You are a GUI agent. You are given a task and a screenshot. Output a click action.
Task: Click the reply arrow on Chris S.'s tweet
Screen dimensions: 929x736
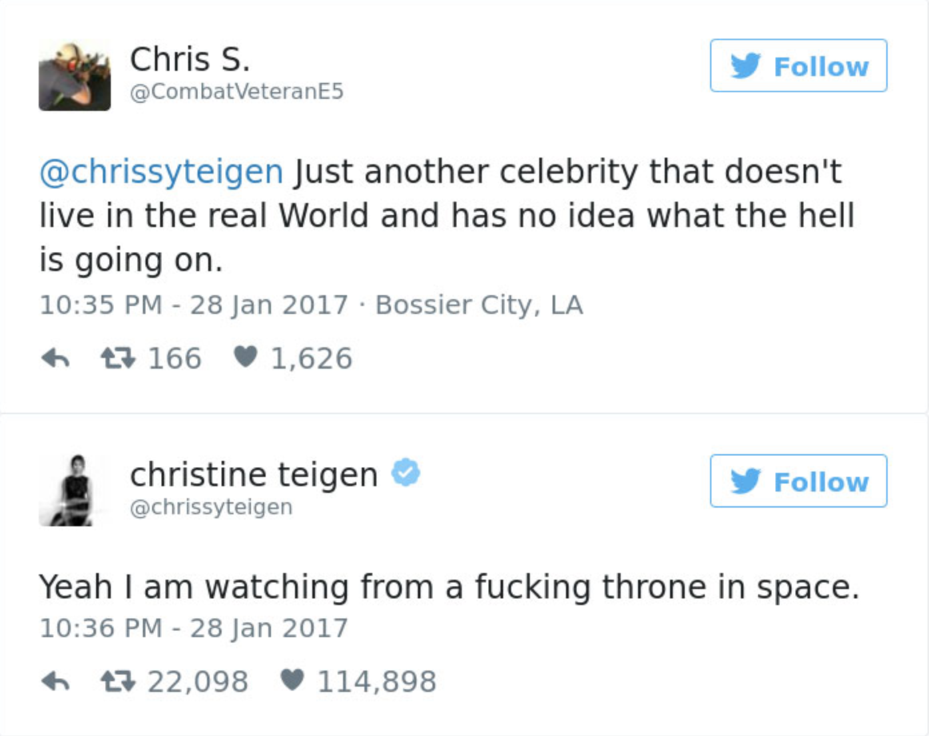coord(57,358)
